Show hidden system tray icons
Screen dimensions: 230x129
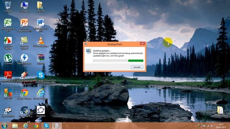tap(195, 126)
